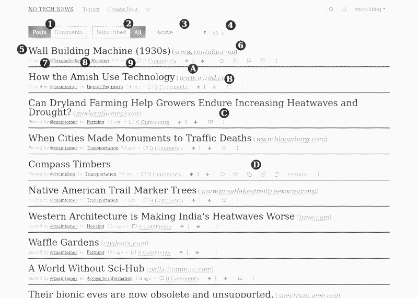Open the rscmbbng user menu
418x298 pixels.
[370, 9]
